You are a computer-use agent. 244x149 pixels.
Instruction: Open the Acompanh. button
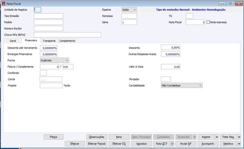pyautogui.click(x=208, y=144)
